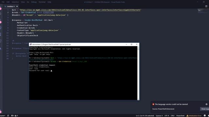The image size is (209, 117).
Task: Open the notification gear settings icon
Action: coord(206,104)
